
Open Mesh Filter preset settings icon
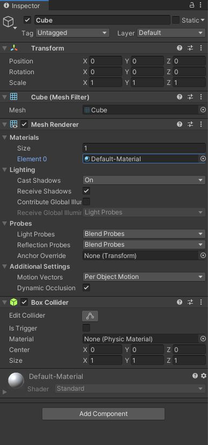(x=190, y=97)
